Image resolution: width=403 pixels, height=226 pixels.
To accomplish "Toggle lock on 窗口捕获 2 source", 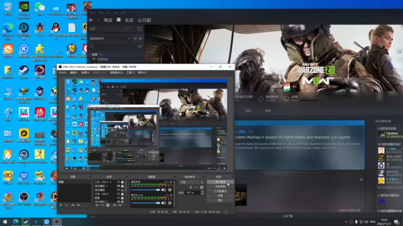I will pos(122,186).
